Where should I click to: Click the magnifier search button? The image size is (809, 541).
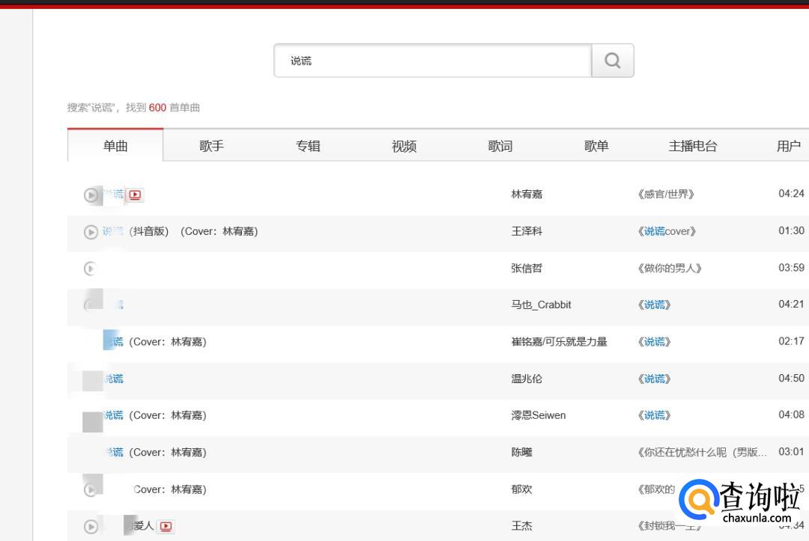pos(612,61)
